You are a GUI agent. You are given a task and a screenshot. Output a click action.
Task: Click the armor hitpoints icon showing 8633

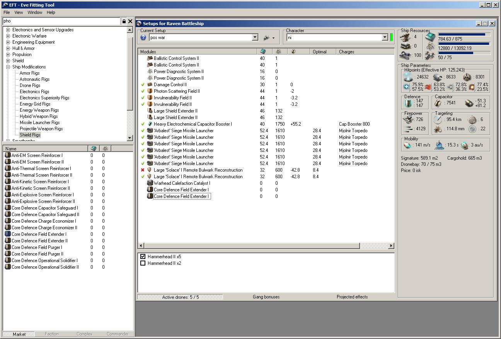437,77
